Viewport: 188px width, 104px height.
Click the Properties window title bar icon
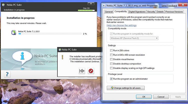[104, 5]
